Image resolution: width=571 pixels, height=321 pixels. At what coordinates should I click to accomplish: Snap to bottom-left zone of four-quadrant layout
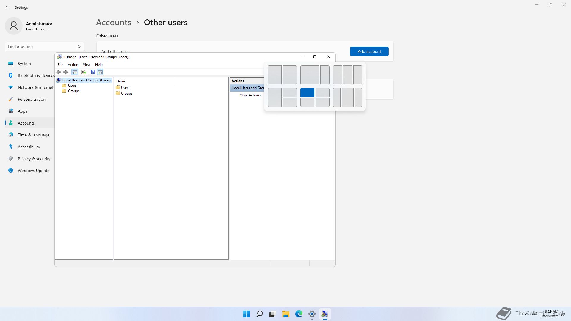(307, 103)
